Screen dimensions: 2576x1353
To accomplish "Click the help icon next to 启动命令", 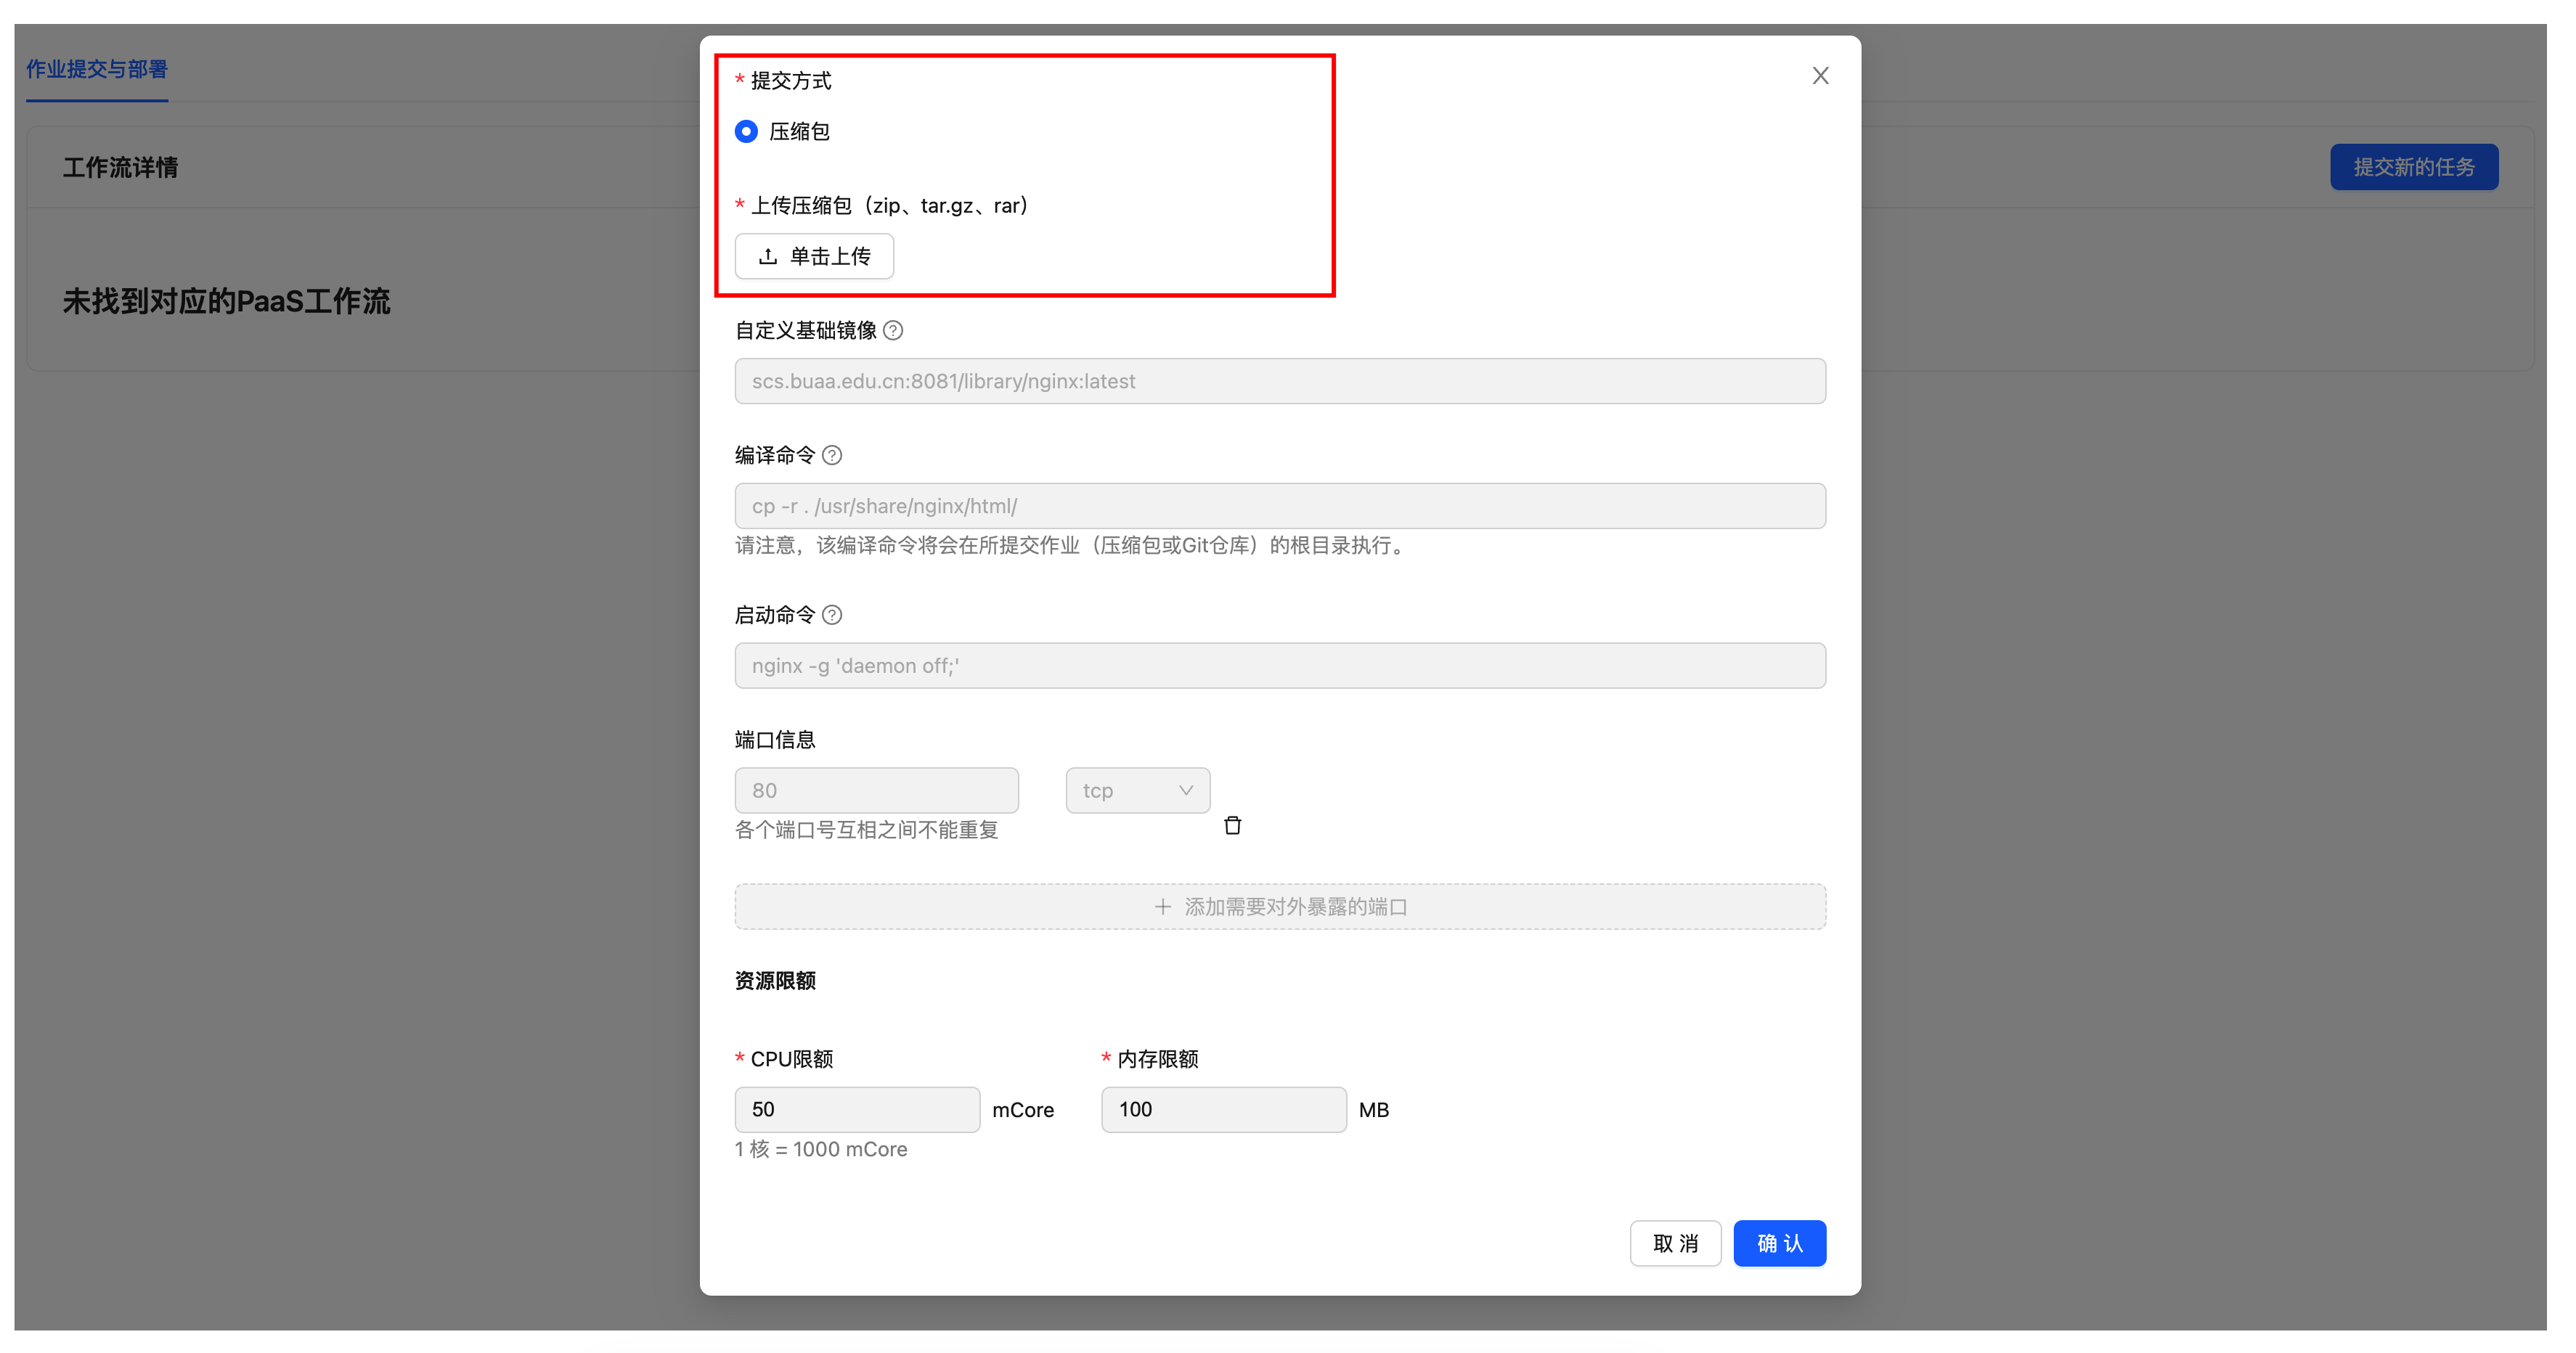I will [832, 615].
